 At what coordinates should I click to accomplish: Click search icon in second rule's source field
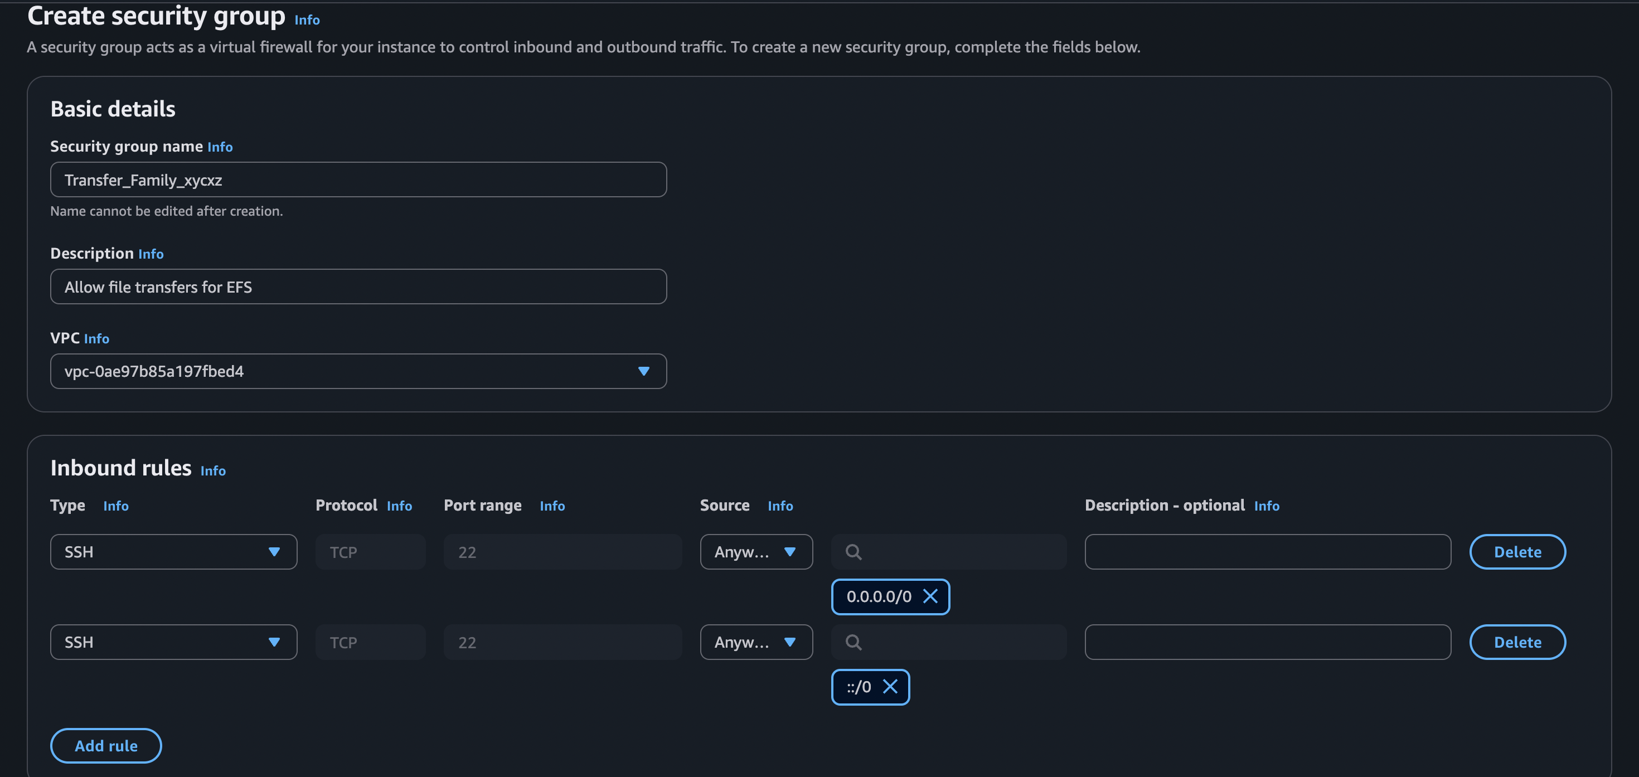point(853,642)
